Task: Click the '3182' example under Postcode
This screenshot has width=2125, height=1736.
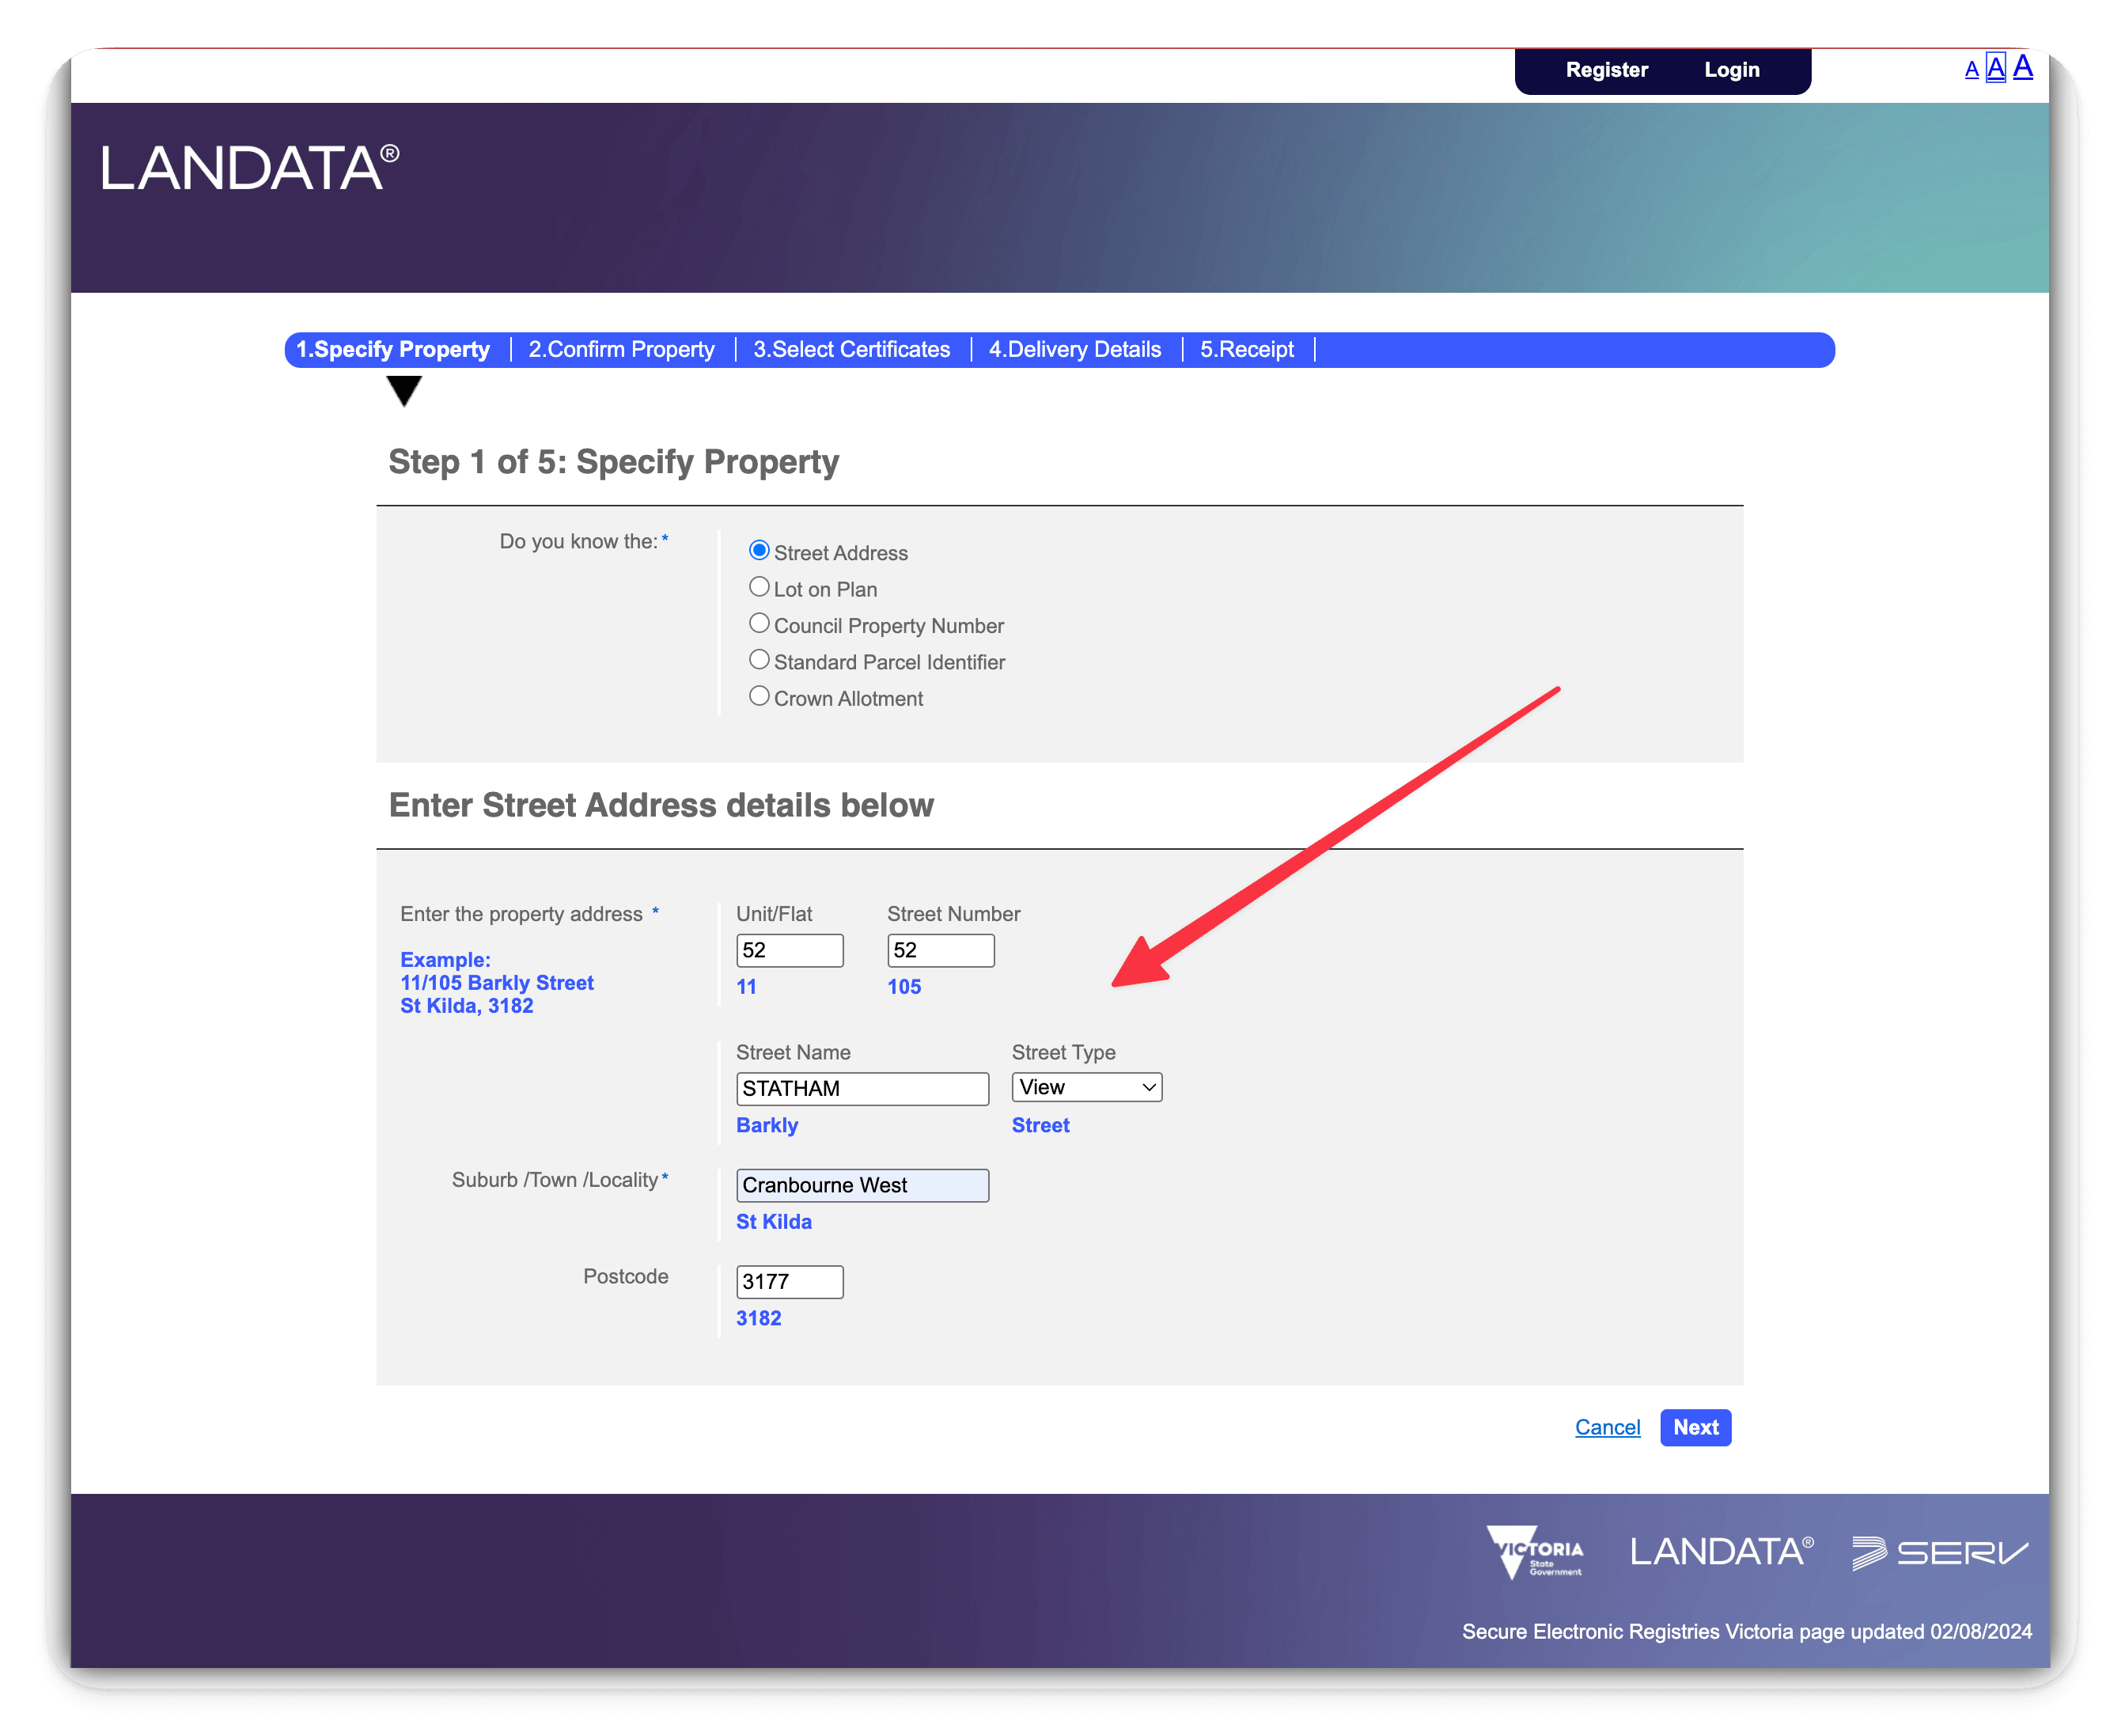Action: (759, 1319)
